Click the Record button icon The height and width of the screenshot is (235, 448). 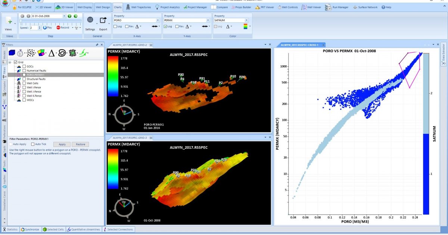[58, 28]
